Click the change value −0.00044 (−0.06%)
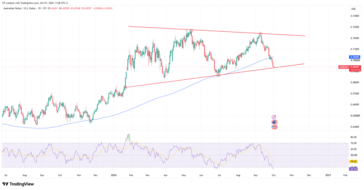Screen dimensions: 364x190 click(x=103, y=9)
